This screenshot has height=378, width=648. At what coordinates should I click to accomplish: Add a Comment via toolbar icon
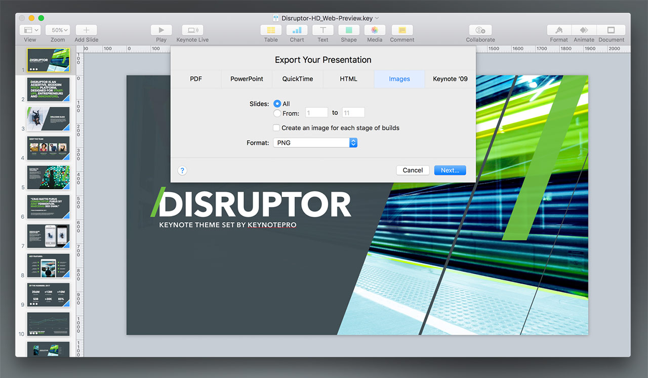pyautogui.click(x=402, y=30)
